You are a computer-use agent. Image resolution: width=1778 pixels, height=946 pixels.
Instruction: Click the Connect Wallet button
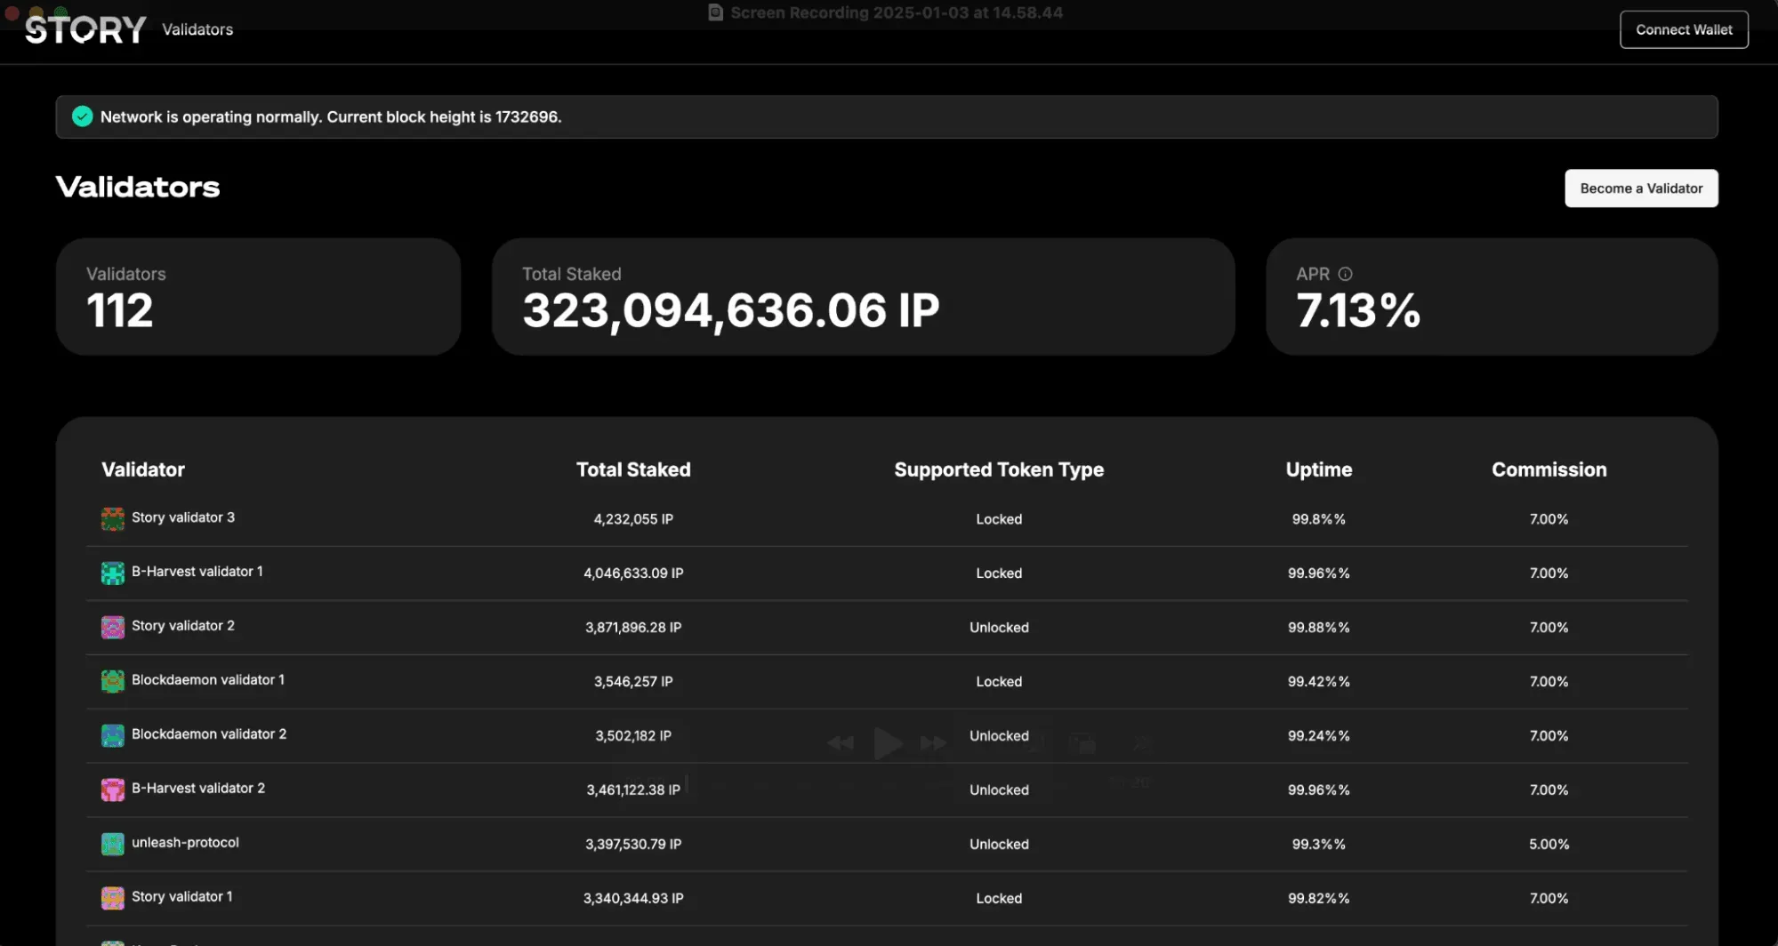pos(1684,29)
